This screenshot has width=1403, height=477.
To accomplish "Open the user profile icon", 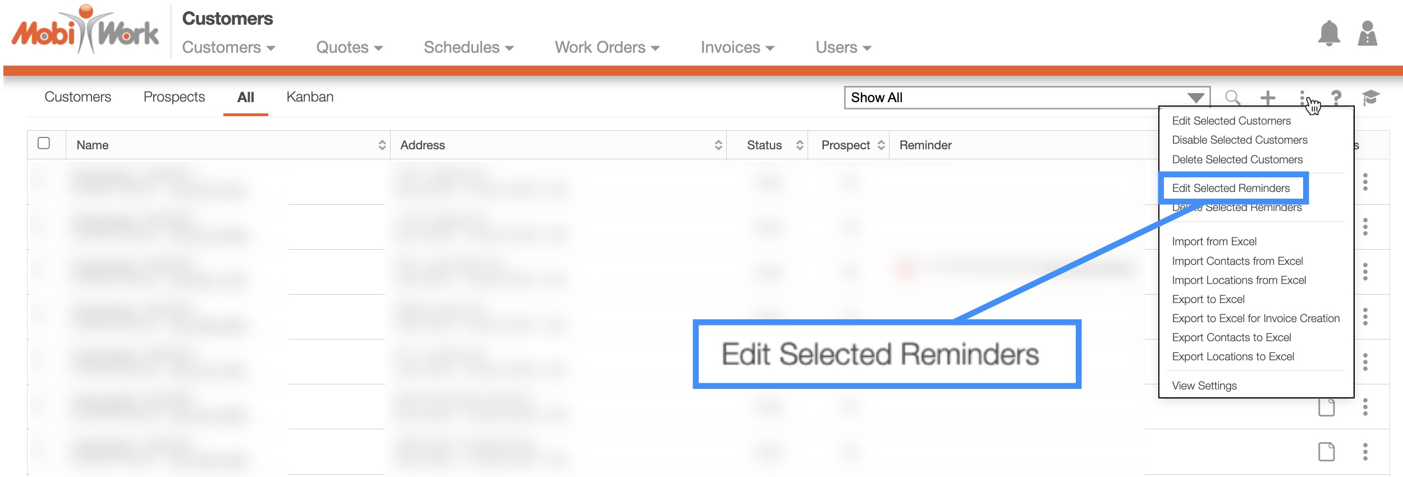I will [1367, 34].
